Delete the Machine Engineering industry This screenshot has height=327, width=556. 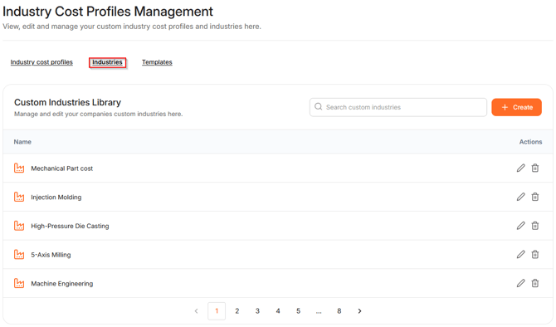(535, 283)
